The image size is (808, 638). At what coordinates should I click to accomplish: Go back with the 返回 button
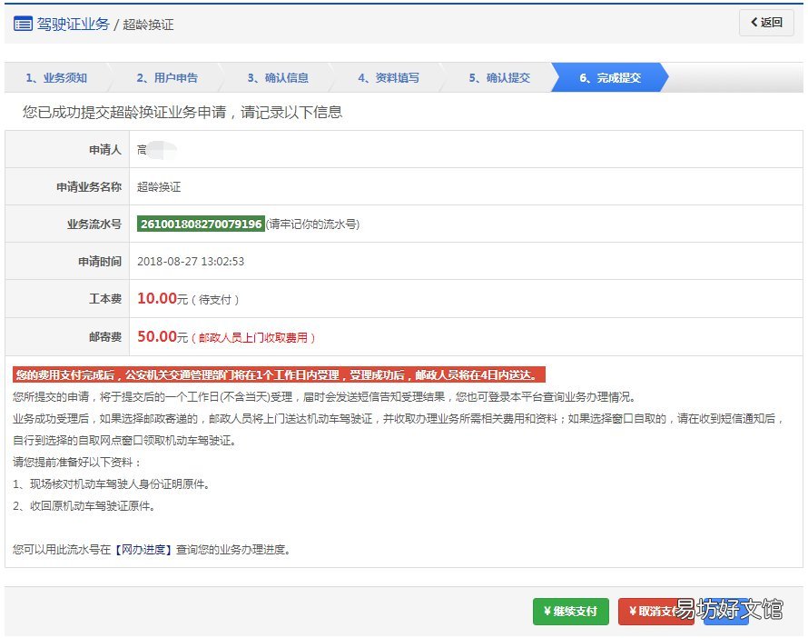(x=766, y=22)
